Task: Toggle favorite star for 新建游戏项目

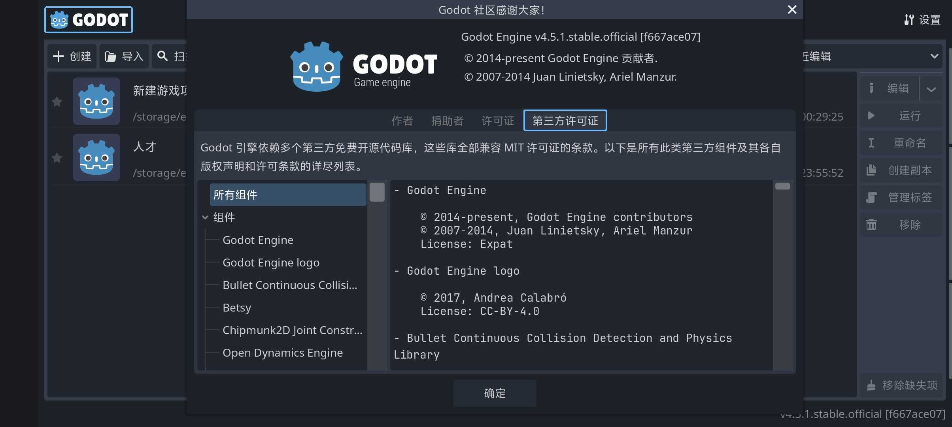Action: (57, 102)
